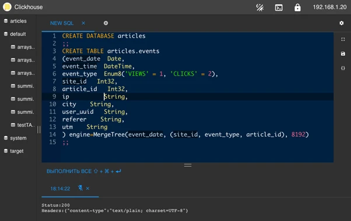Click the lock icon in the header

297,8
